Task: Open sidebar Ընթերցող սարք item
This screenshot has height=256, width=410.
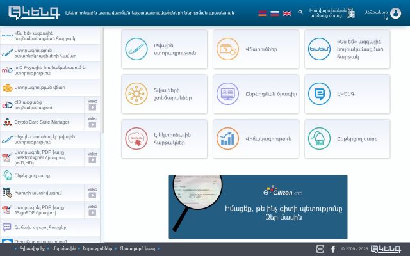Action: pyautogui.click(x=50, y=175)
